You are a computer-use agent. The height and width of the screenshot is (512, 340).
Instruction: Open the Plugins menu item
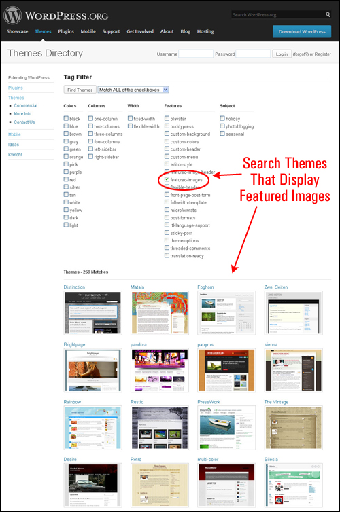(66, 31)
